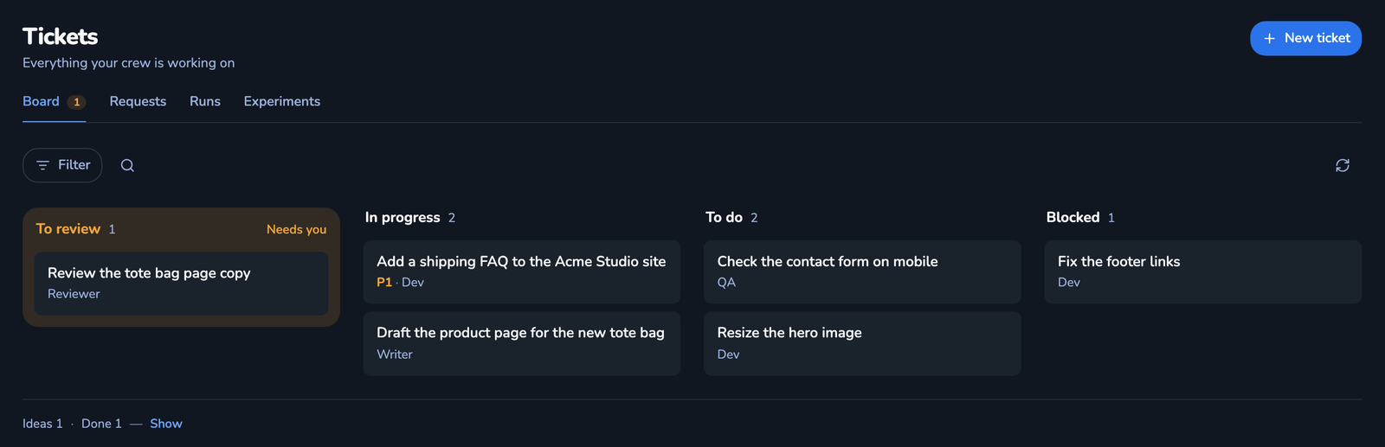The height and width of the screenshot is (447, 1385).
Task: Click the refresh board icon
Action: coord(1343,165)
